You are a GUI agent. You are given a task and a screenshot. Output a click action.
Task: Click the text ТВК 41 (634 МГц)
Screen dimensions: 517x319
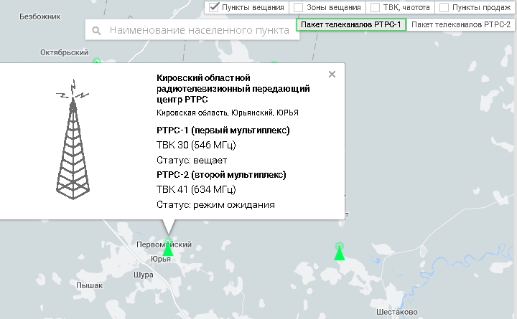[x=196, y=189]
